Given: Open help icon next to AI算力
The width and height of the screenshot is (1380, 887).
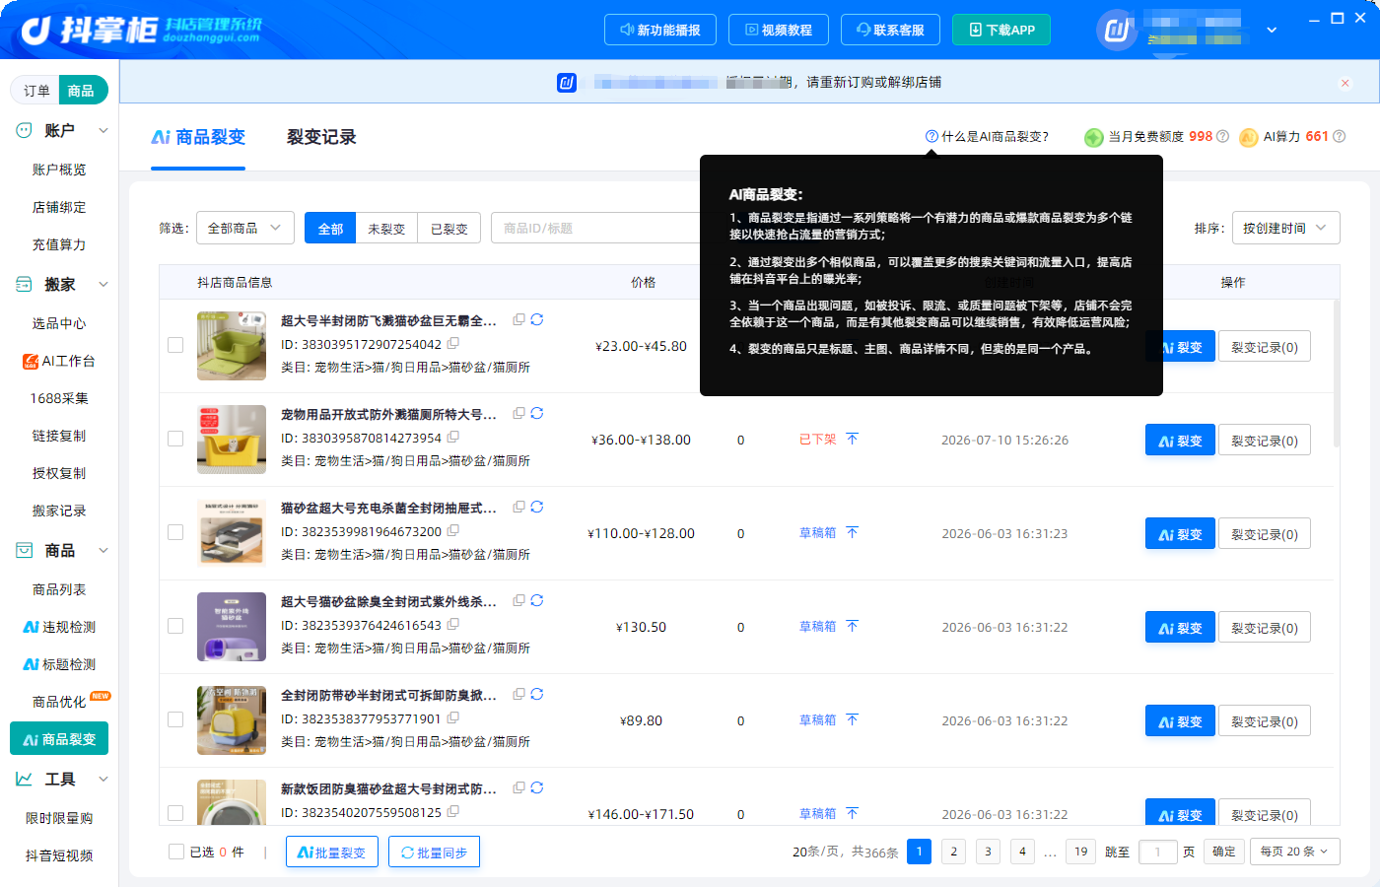Looking at the screenshot, I should click(x=1340, y=137).
